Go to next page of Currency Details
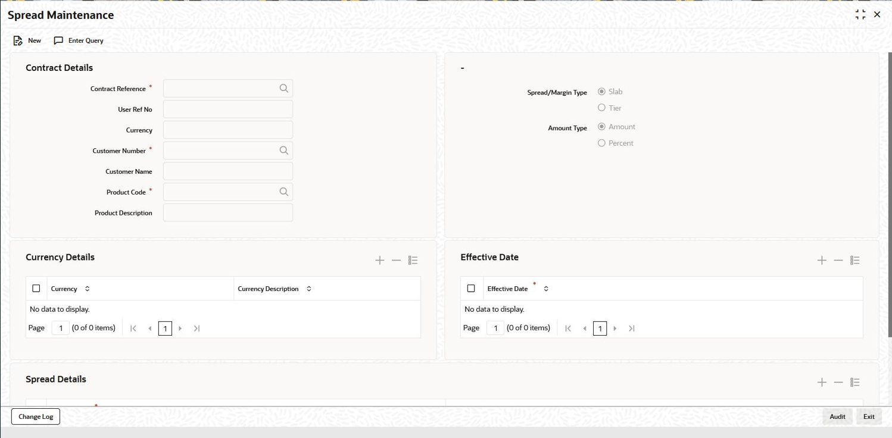The height and width of the screenshot is (438, 892). click(180, 328)
